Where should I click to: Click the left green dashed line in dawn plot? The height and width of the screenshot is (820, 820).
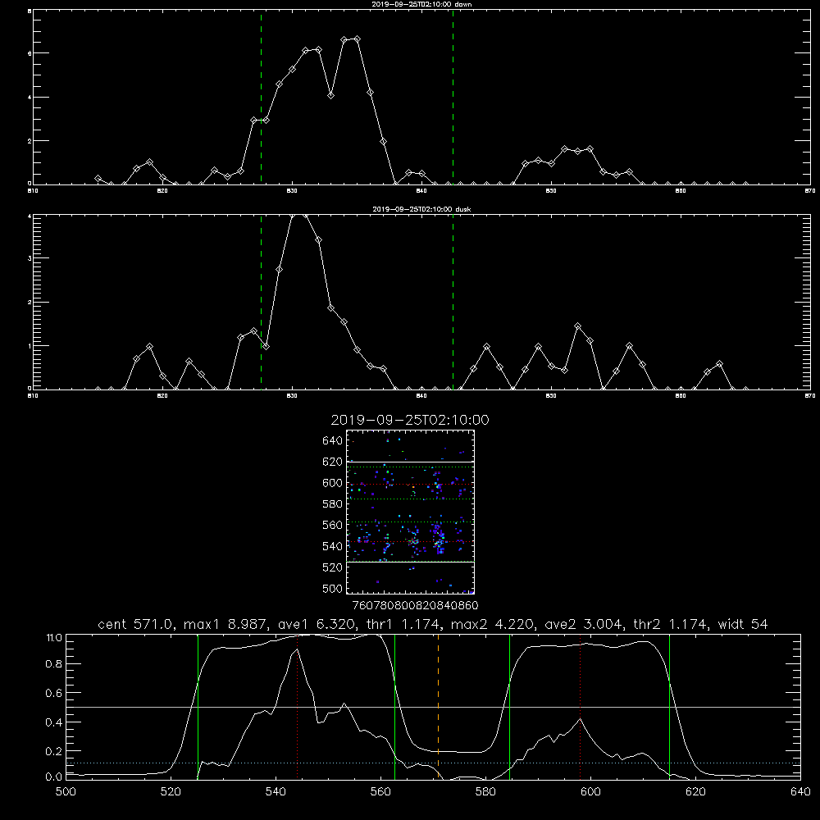point(261,97)
